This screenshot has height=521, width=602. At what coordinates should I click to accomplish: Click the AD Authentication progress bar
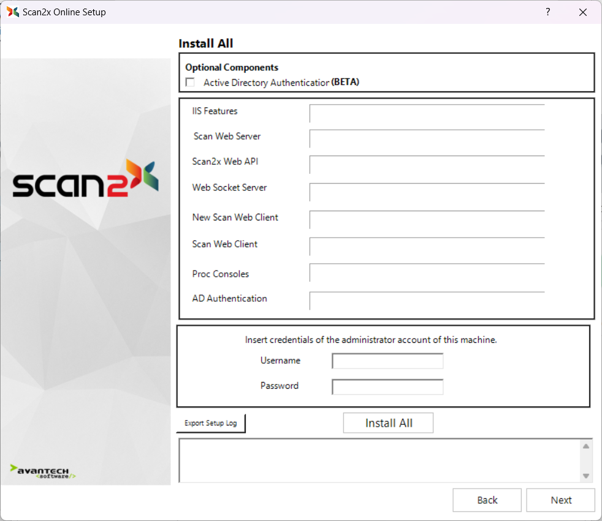[427, 301]
